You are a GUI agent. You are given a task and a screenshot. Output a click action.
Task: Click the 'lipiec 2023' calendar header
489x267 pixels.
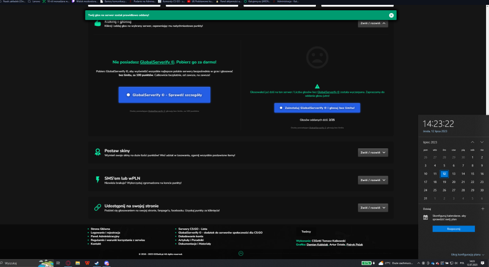[430, 142]
